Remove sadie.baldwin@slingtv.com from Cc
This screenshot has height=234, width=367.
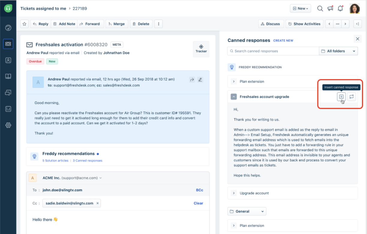pos(97,203)
